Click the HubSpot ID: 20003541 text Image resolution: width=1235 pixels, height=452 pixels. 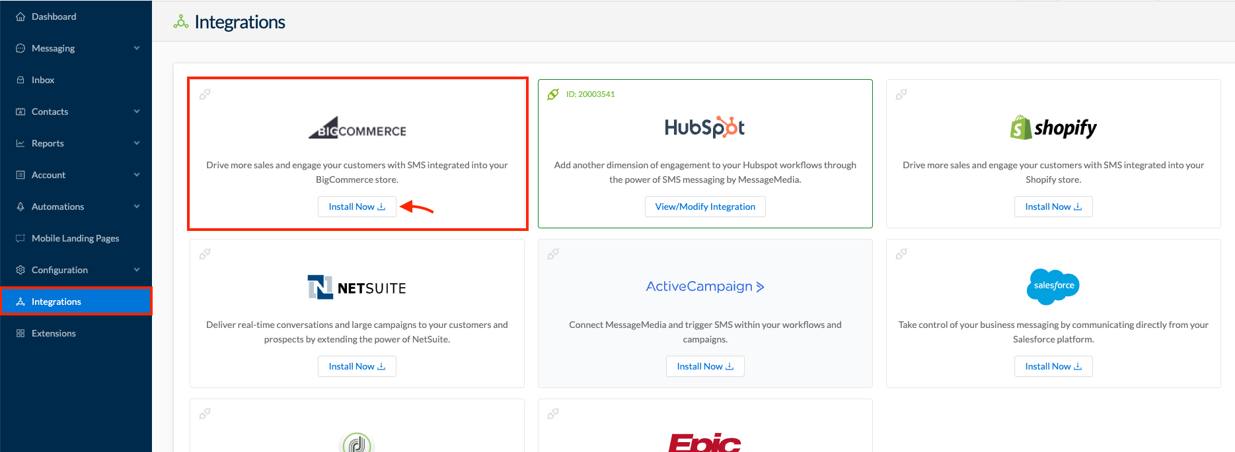[590, 94]
